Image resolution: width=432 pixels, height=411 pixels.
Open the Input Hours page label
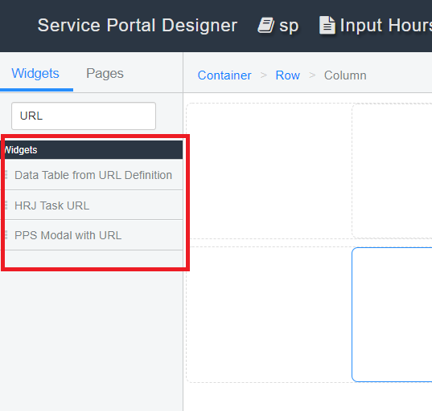[x=385, y=26]
